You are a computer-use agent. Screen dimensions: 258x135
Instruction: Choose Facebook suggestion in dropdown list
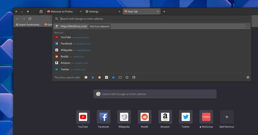click(151, 44)
